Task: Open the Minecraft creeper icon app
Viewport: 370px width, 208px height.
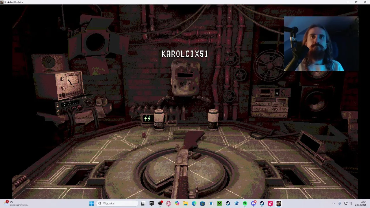Action: pyautogui.click(x=219, y=203)
